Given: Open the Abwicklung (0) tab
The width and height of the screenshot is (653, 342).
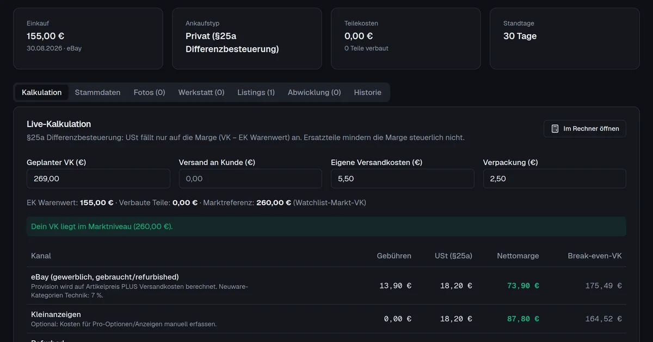Looking at the screenshot, I should [315, 92].
